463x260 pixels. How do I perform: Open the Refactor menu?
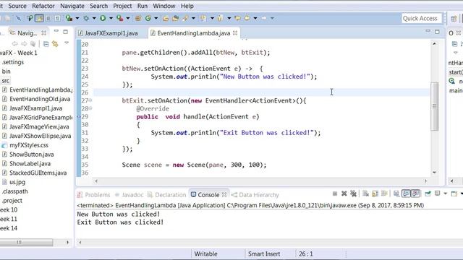click(x=43, y=6)
